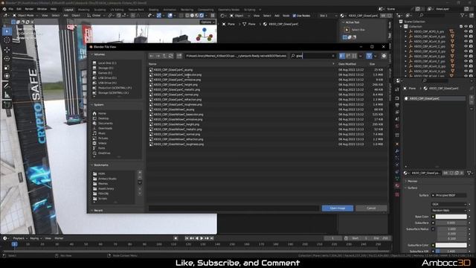This screenshot has width=476, height=268.
Task: Switch file browser to thumbnails display
Action: pos(354,56)
